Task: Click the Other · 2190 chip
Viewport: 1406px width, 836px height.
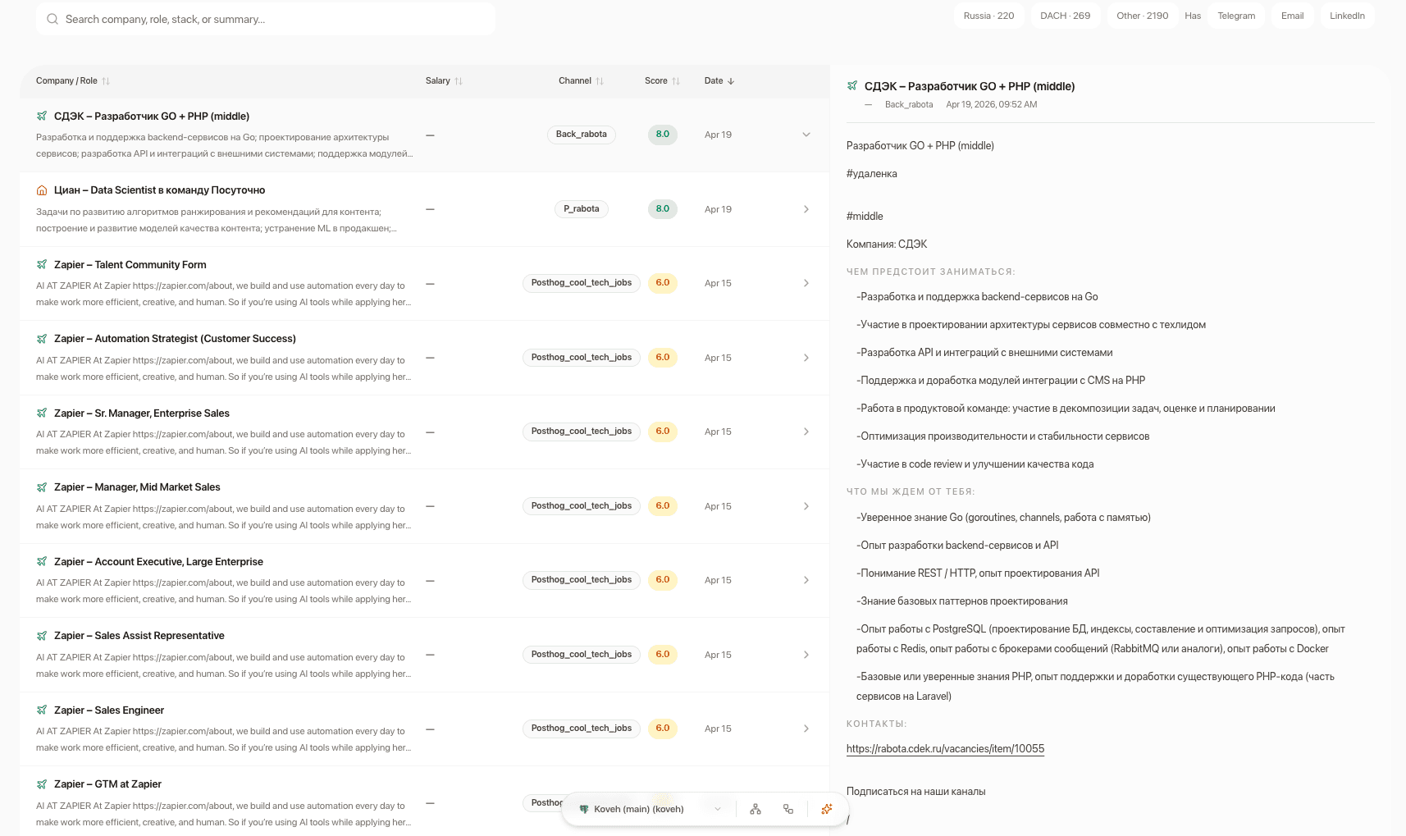Action: [1141, 15]
